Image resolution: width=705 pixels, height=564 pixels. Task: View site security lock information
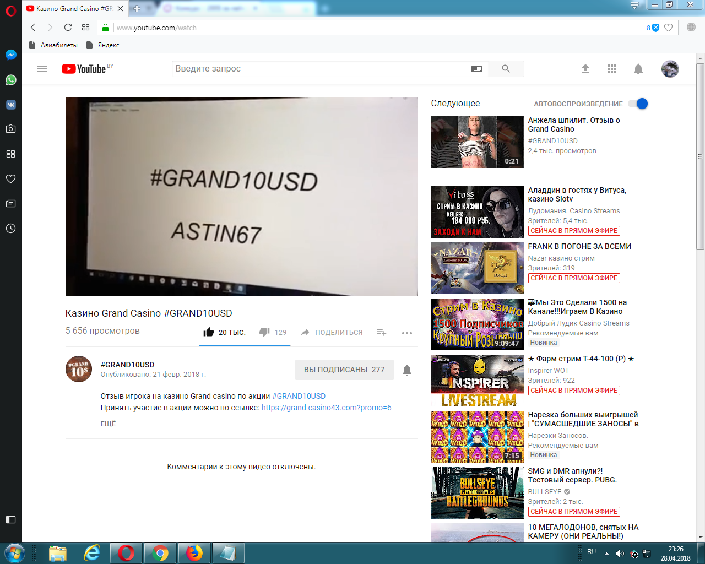(105, 28)
